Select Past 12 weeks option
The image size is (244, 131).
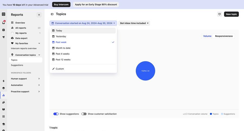point(83,60)
